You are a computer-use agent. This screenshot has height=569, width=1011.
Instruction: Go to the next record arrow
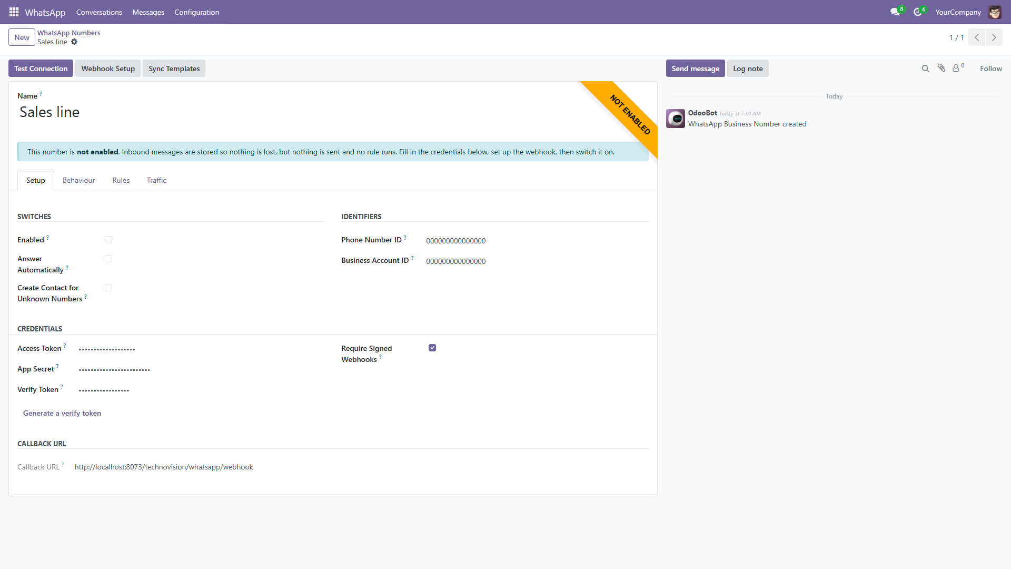pyautogui.click(x=994, y=37)
